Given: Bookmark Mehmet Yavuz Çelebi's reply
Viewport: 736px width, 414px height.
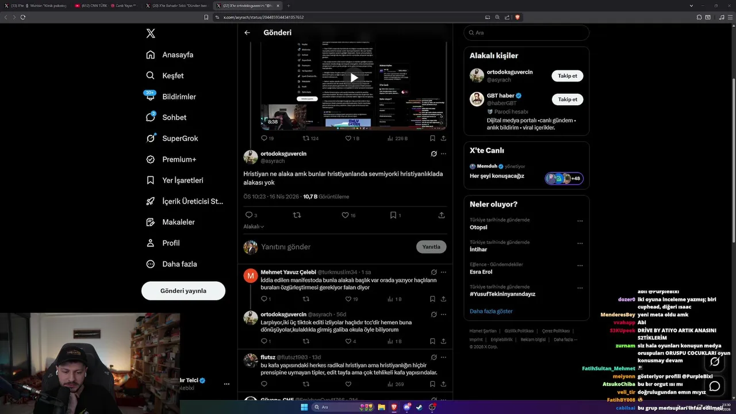Looking at the screenshot, I should (432, 299).
